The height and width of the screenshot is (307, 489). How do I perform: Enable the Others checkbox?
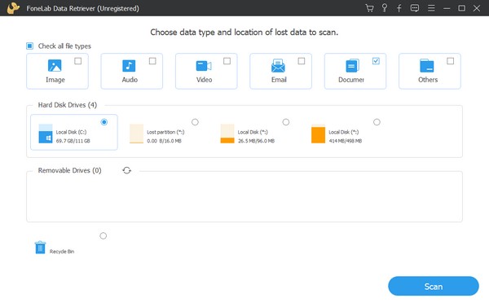click(451, 61)
